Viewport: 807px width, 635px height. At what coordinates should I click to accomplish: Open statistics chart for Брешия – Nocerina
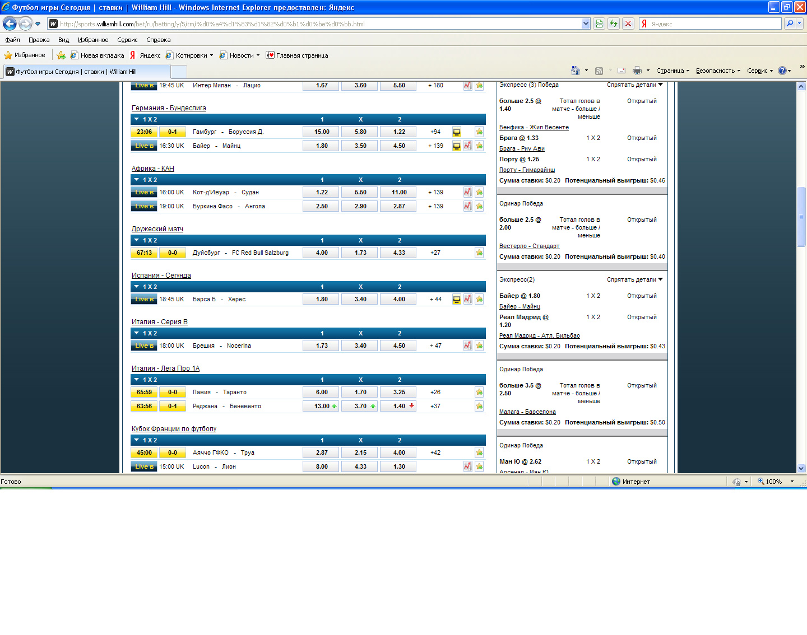(467, 346)
